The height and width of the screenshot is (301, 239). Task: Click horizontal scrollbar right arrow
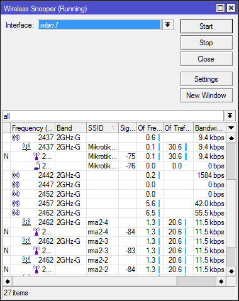click(x=221, y=282)
